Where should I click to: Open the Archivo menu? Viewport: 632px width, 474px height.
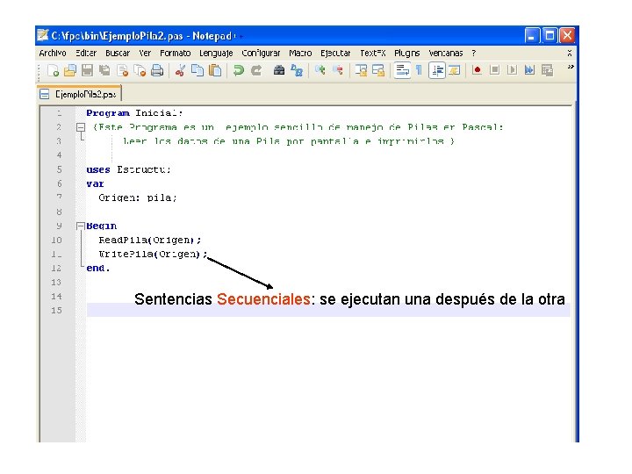tap(53, 54)
